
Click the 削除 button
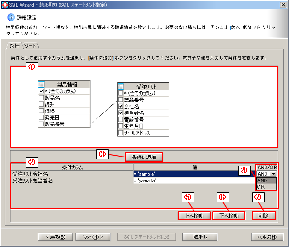(x=264, y=215)
